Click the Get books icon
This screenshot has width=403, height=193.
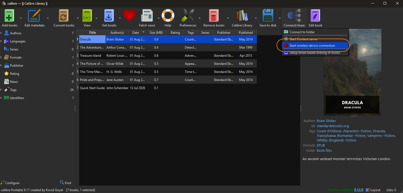pos(109,16)
